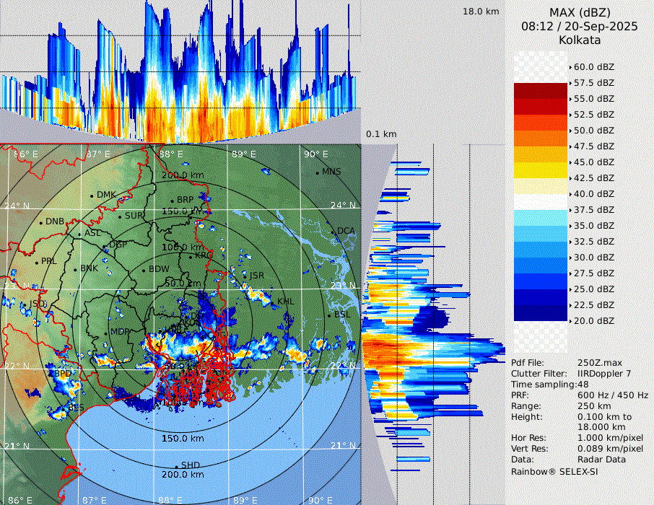Select the PRL station marker
This screenshot has height=505, width=654.
click(36, 262)
